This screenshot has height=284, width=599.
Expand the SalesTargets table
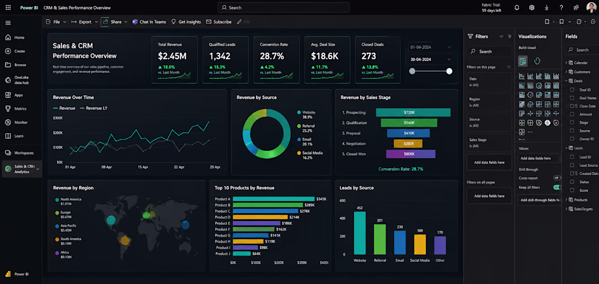pyautogui.click(x=566, y=209)
